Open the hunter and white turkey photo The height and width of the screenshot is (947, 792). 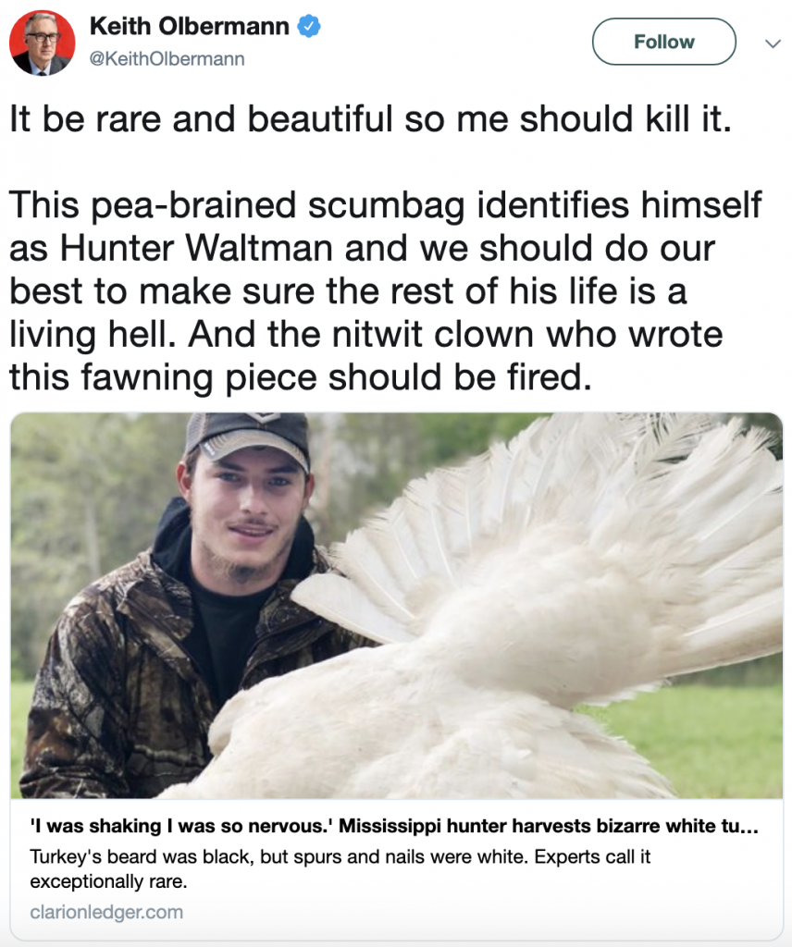click(x=396, y=605)
